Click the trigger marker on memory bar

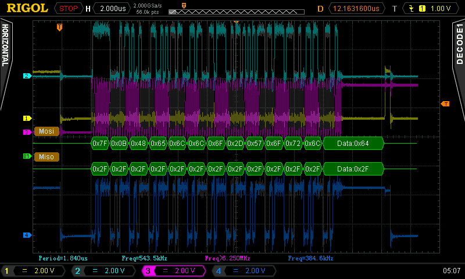pos(184,6)
